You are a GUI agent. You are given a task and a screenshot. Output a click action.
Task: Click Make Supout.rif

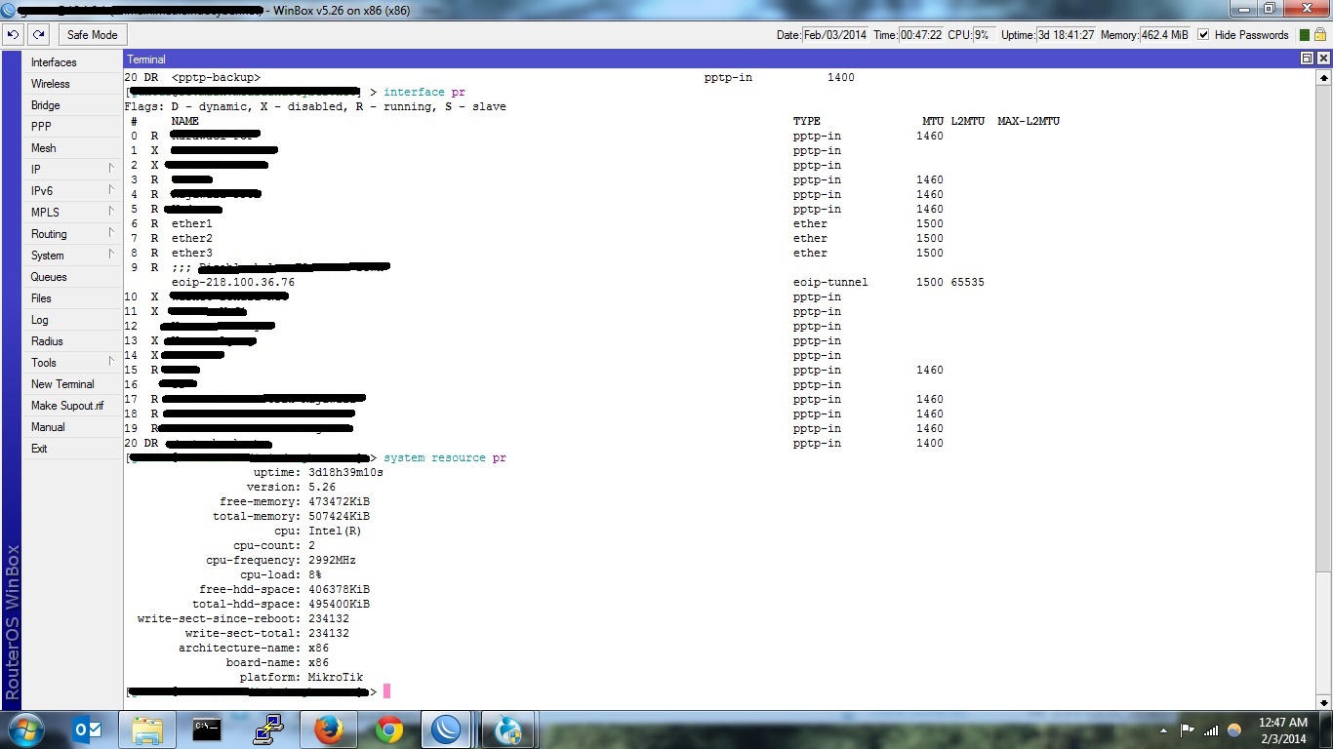[72, 406]
